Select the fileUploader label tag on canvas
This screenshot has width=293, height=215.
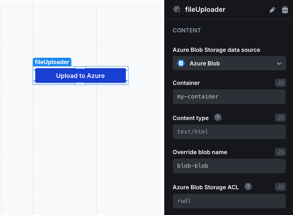52,62
